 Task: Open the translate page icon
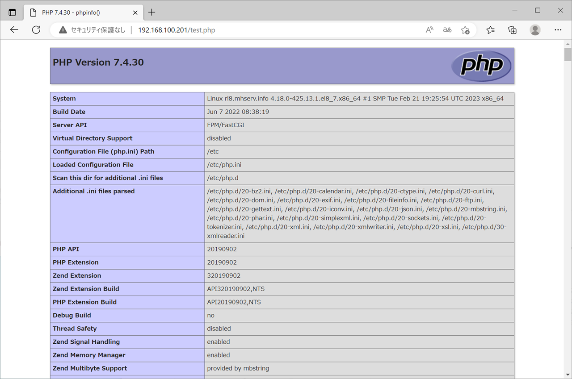click(447, 29)
